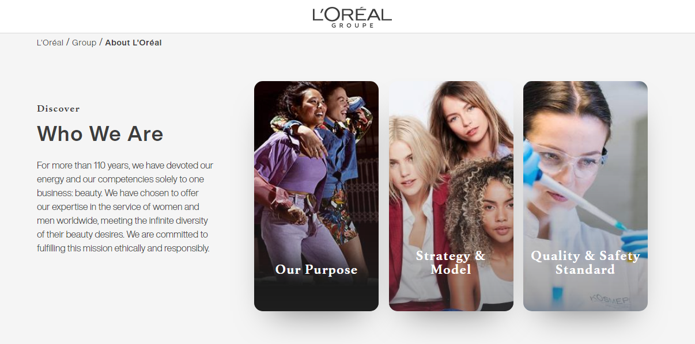Select the About L'Oréal breadcrumb

click(133, 43)
